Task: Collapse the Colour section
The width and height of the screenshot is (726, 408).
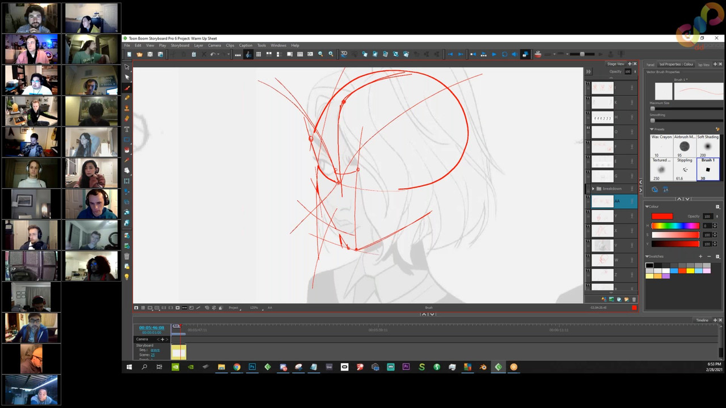Action: point(647,206)
